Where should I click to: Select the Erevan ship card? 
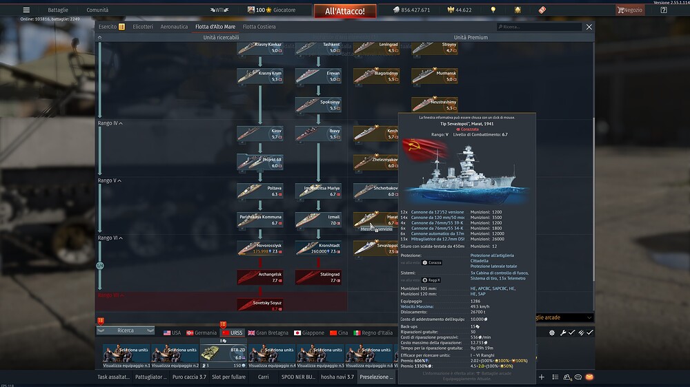[x=318, y=76]
